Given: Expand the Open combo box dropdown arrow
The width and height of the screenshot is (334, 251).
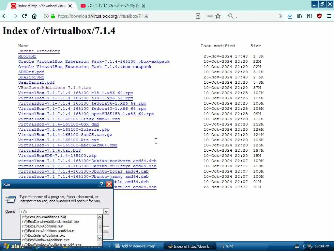Looking at the screenshot, I should coord(106,211).
